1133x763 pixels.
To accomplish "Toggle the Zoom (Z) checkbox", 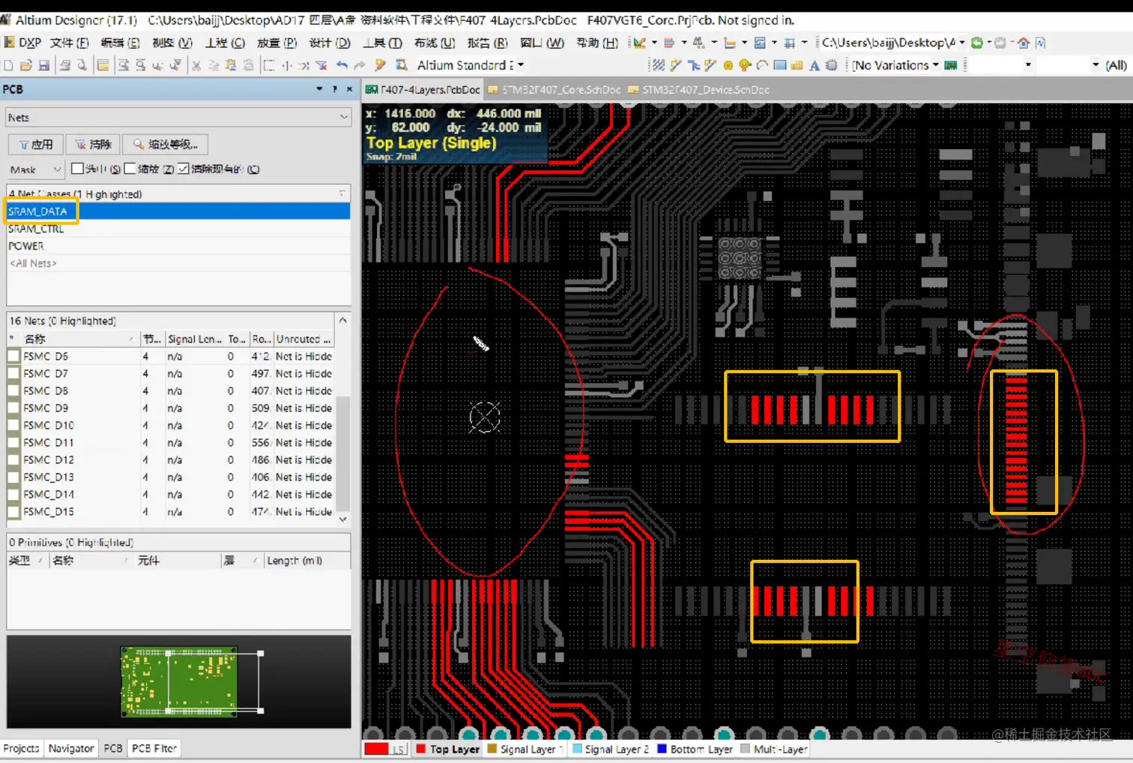I will (x=130, y=169).
